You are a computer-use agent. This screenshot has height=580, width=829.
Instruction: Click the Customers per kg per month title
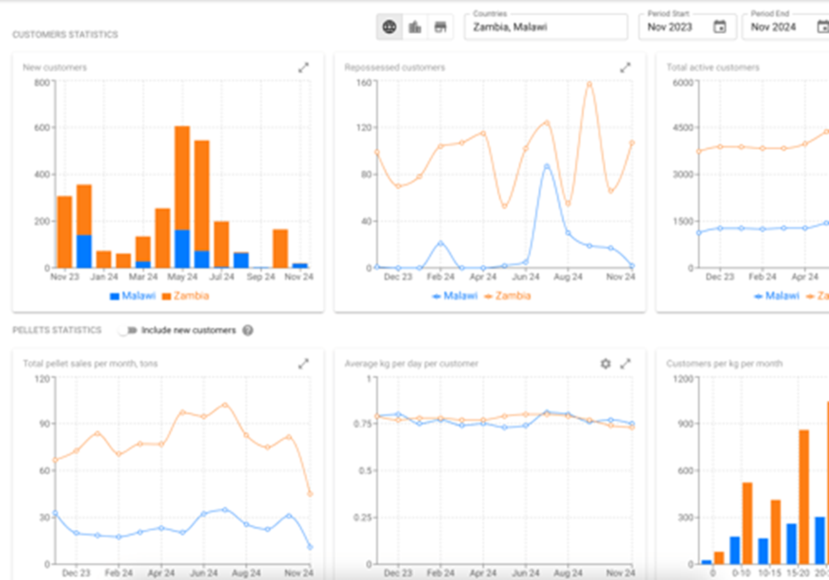click(x=725, y=363)
